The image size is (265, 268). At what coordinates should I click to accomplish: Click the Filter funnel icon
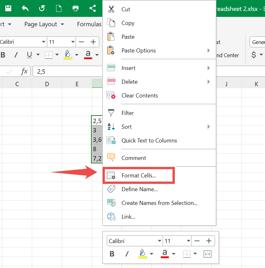111,113
